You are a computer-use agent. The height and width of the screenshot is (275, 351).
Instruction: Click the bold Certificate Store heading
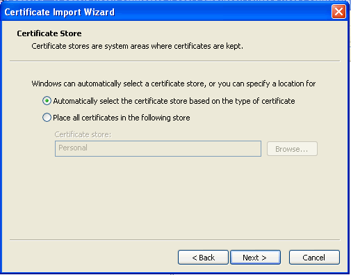pos(49,33)
